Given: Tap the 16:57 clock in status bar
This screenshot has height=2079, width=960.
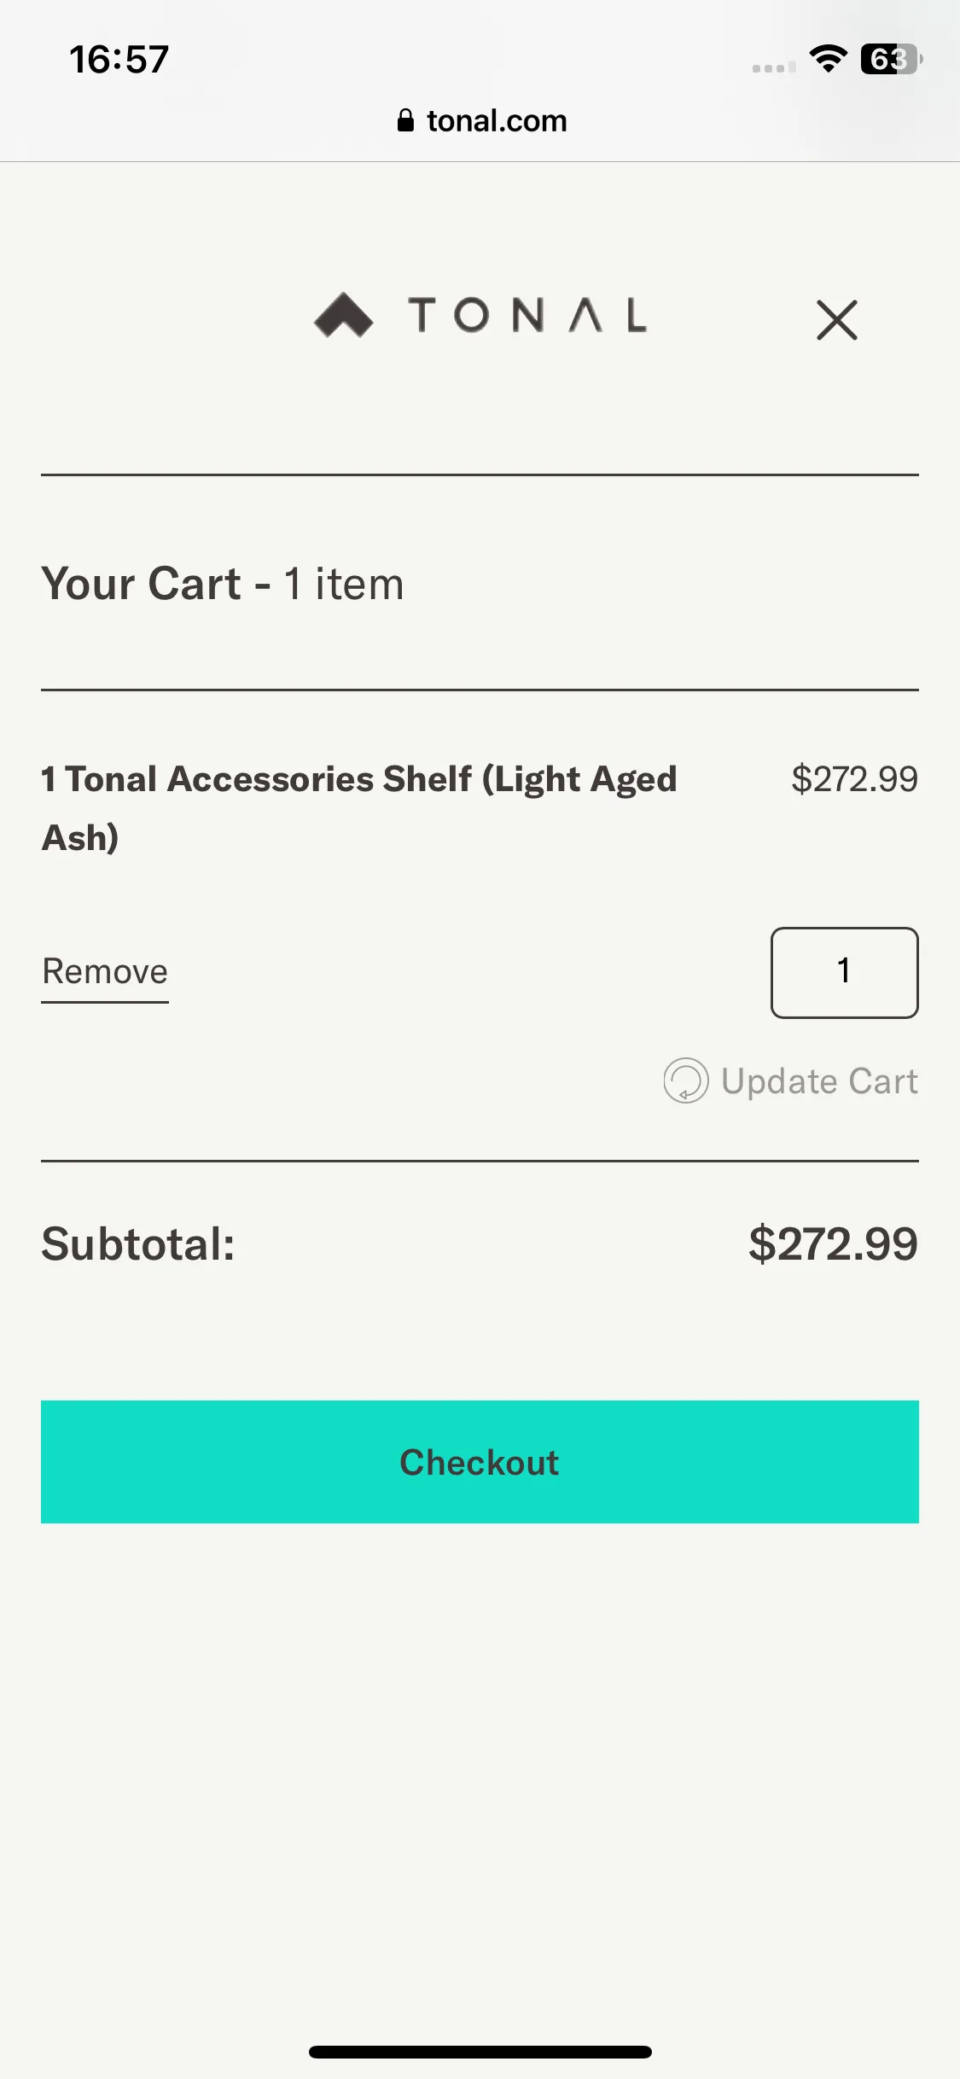Looking at the screenshot, I should (x=119, y=60).
